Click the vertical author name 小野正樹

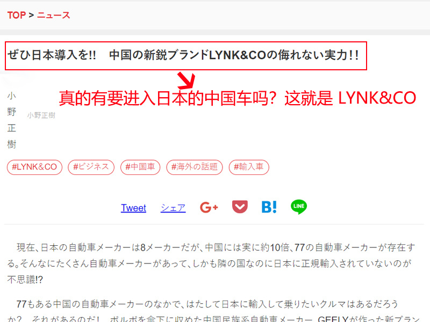11,120
